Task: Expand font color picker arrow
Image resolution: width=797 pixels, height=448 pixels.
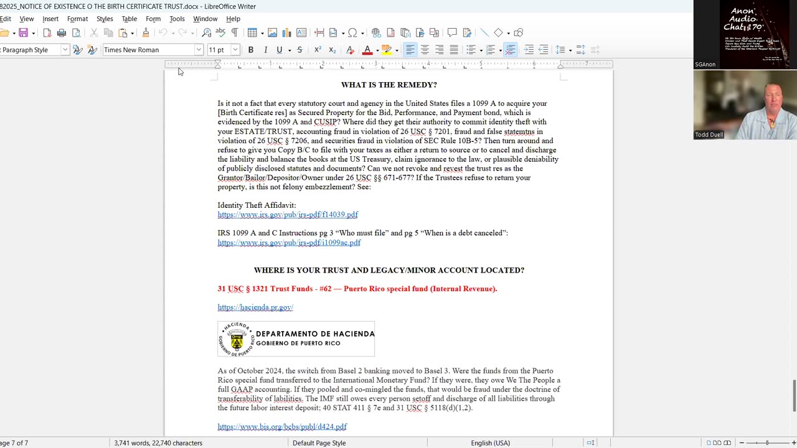Action: click(377, 50)
